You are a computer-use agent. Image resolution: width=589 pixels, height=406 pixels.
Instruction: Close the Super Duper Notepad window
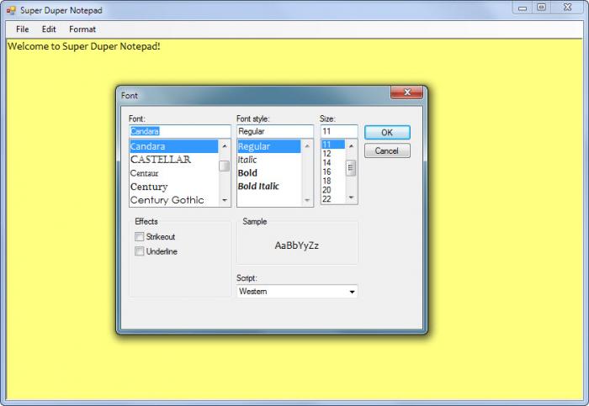pyautogui.click(x=567, y=8)
